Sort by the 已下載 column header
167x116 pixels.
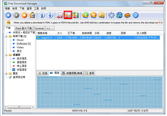click(73, 33)
